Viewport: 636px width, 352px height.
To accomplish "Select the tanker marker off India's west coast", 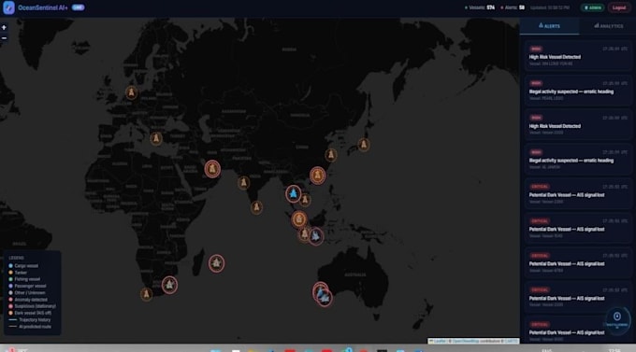I will click(x=243, y=183).
